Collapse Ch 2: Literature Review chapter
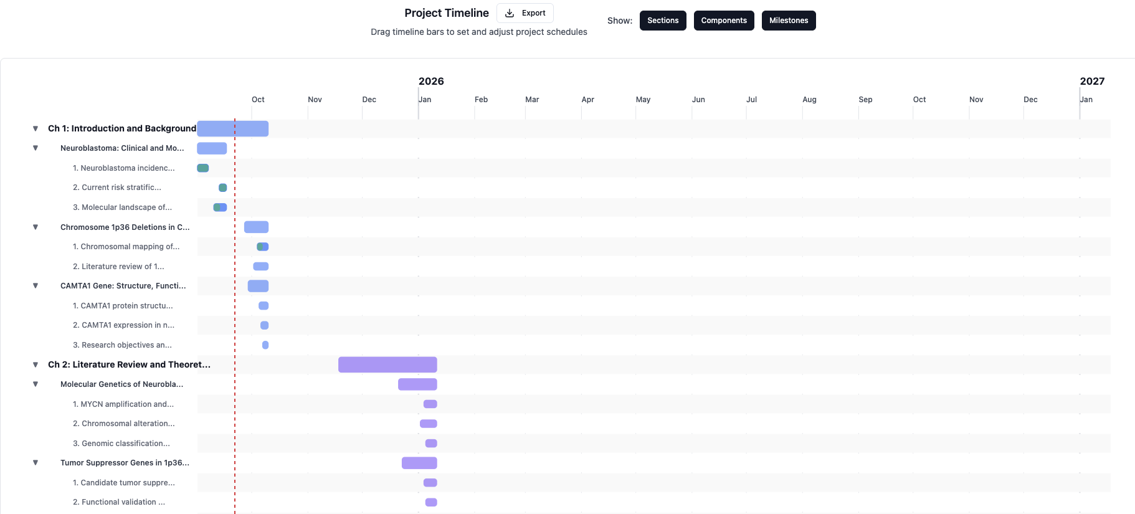The width and height of the screenshot is (1135, 514). (x=36, y=365)
